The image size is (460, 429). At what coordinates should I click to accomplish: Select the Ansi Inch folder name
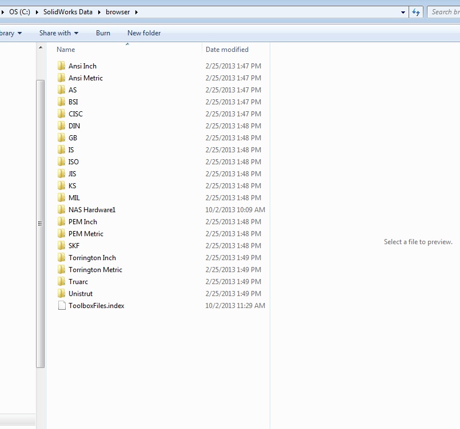click(82, 66)
